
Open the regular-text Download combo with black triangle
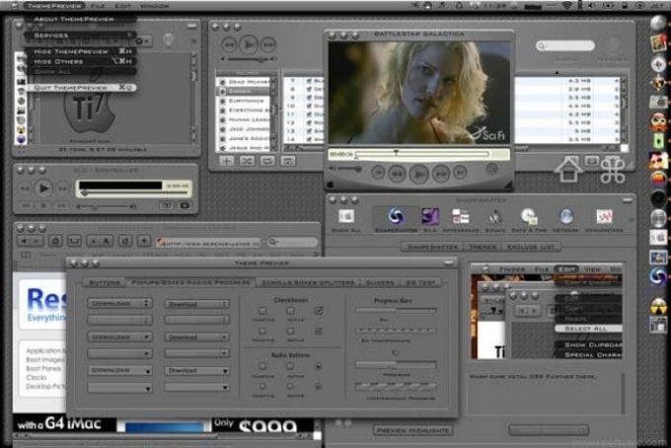[196, 371]
